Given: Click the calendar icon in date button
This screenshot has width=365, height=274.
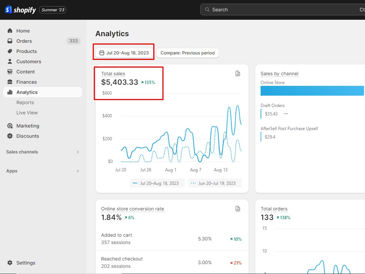Looking at the screenshot, I should [x=102, y=53].
